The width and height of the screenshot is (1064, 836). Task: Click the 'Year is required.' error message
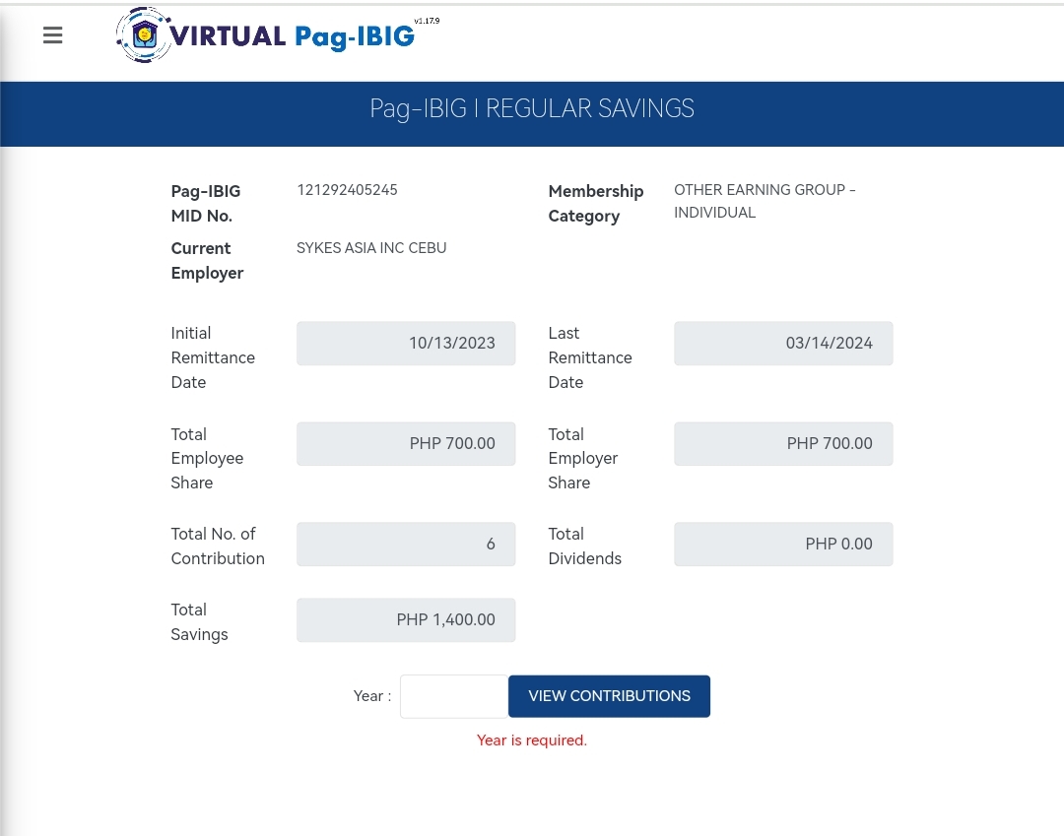tap(532, 740)
